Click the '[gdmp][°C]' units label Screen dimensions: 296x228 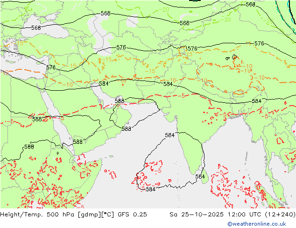(x=96, y=215)
